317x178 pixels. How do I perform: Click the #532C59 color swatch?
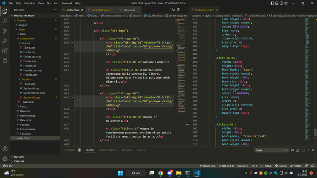[x=234, y=27]
